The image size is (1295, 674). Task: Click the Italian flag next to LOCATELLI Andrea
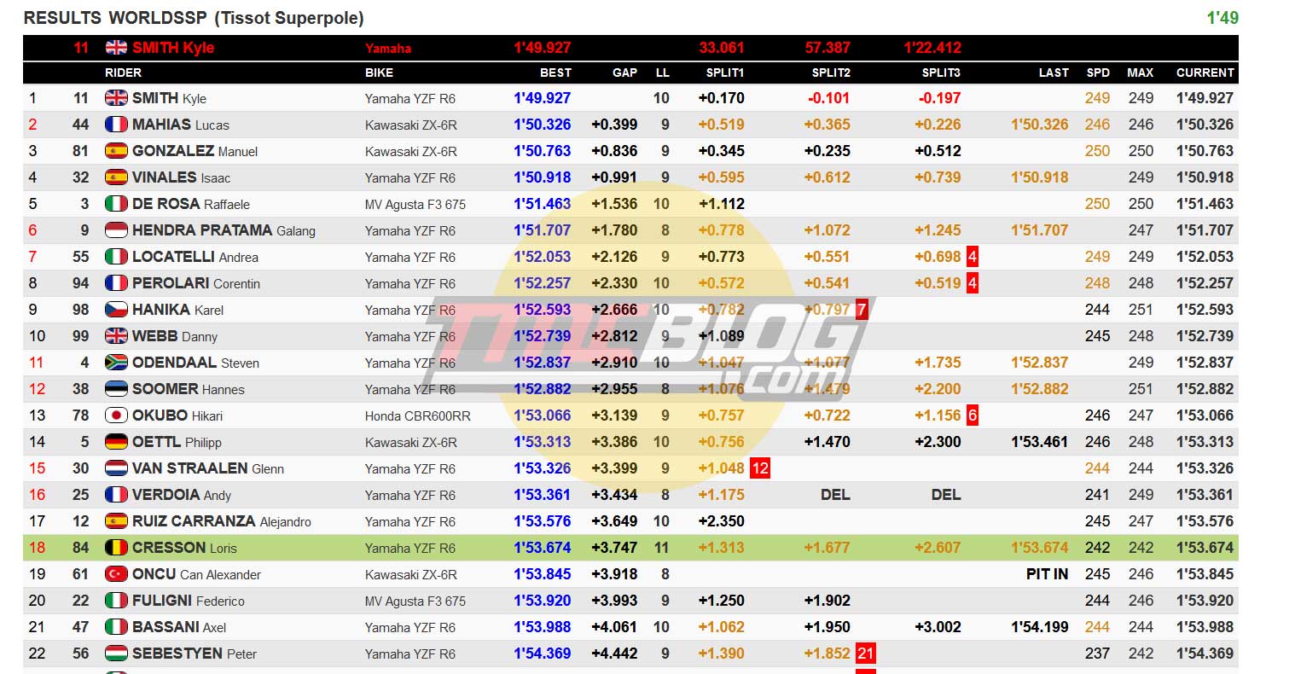point(116,257)
